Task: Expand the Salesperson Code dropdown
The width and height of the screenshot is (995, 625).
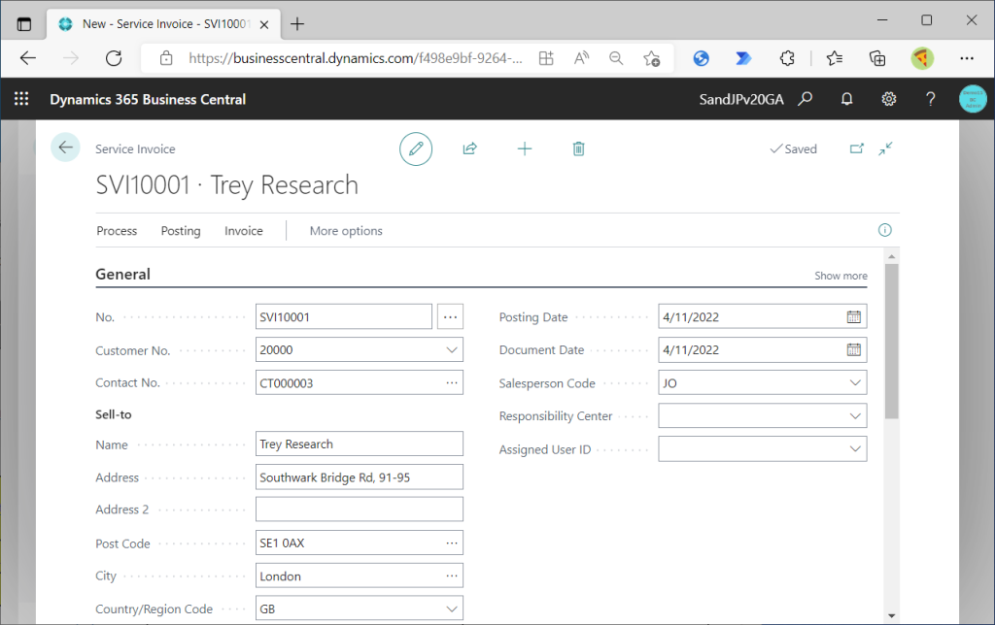Action: point(854,383)
